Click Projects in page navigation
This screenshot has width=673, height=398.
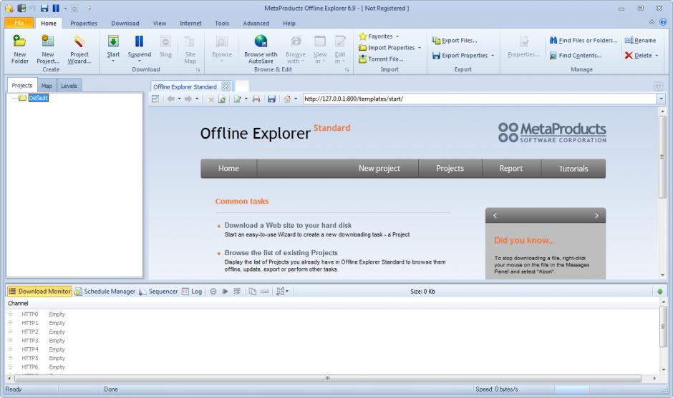450,169
